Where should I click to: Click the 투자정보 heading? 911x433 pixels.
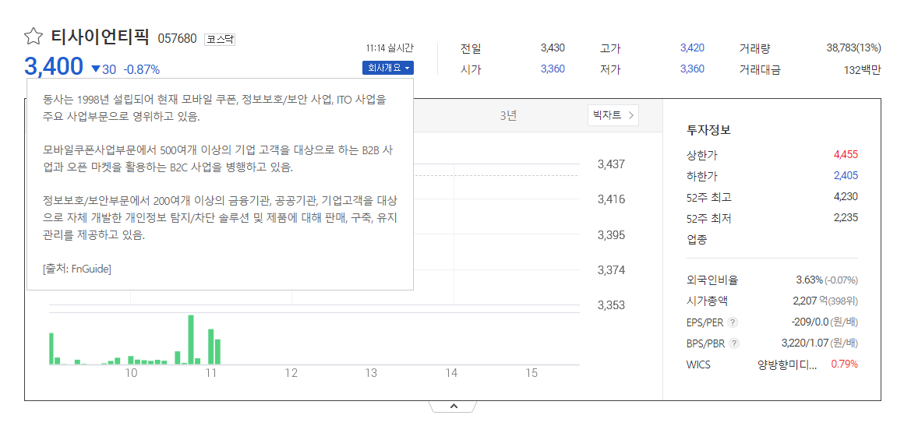click(708, 130)
